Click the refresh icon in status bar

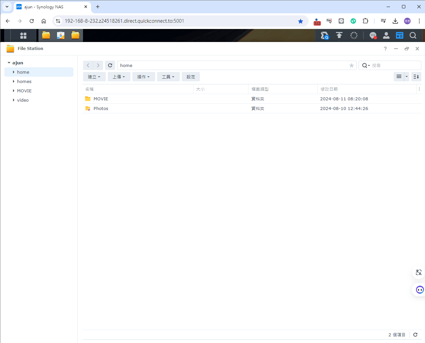tap(415, 335)
